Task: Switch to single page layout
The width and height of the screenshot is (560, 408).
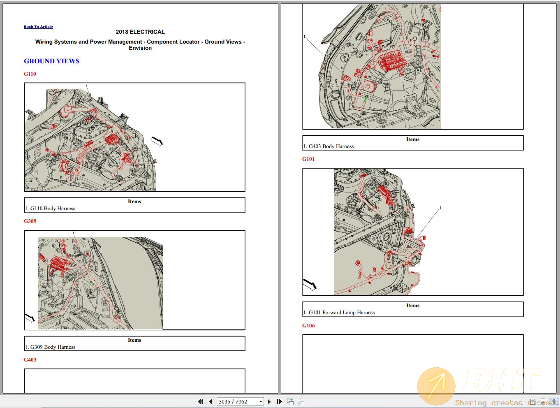Action: 532,402
